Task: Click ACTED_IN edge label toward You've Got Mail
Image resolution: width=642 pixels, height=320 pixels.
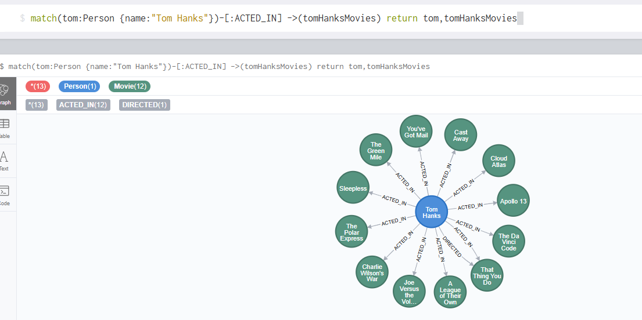Action: (x=424, y=174)
